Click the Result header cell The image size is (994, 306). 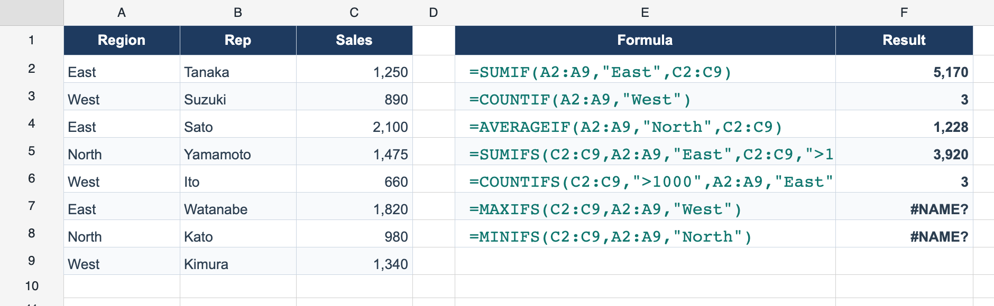click(904, 40)
